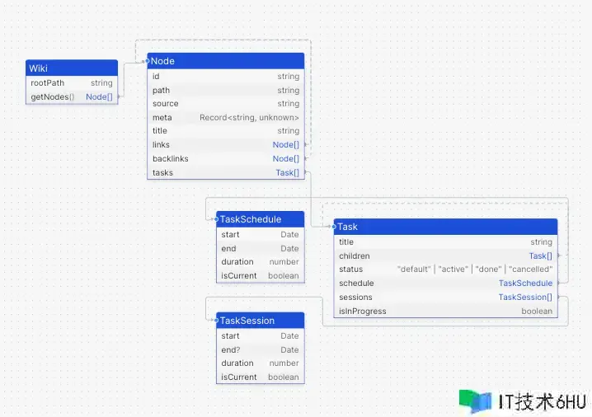Click the TaskSession[] type in sessions row
592x417 pixels.
pyautogui.click(x=525, y=298)
